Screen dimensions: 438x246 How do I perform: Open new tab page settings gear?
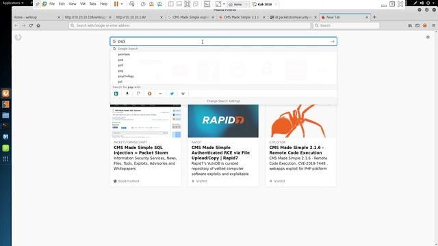428,37
